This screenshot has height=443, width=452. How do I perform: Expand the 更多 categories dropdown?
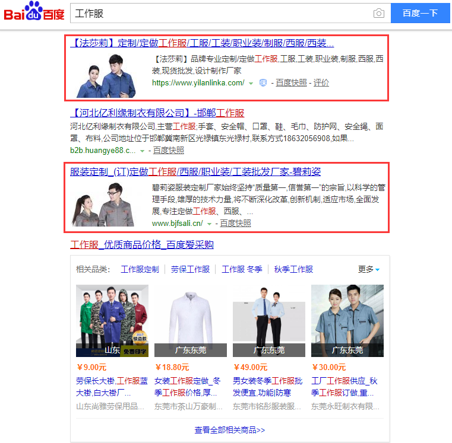pyautogui.click(x=369, y=269)
